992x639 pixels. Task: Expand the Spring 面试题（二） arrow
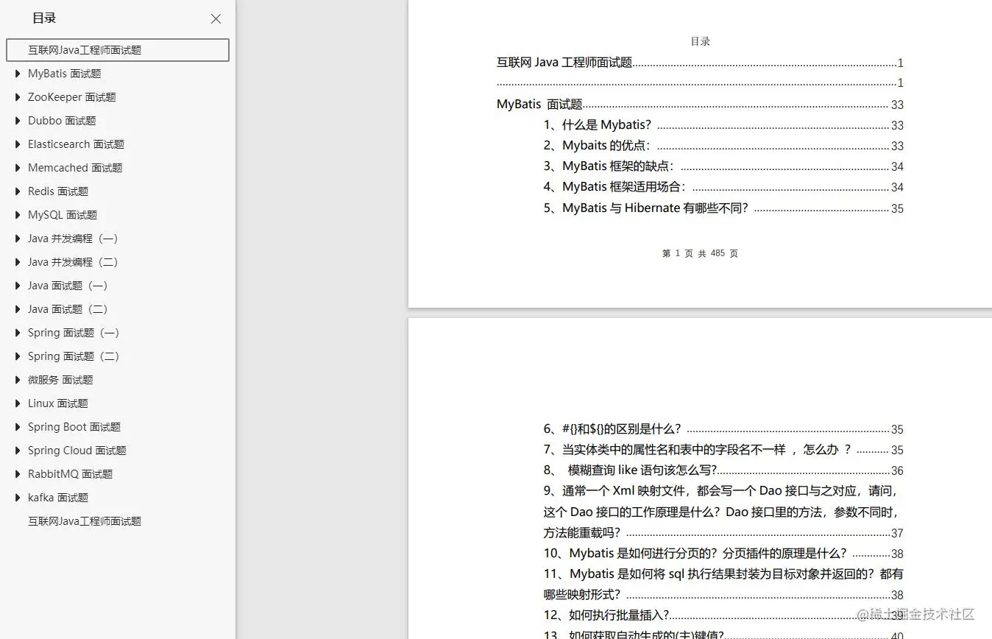point(18,356)
